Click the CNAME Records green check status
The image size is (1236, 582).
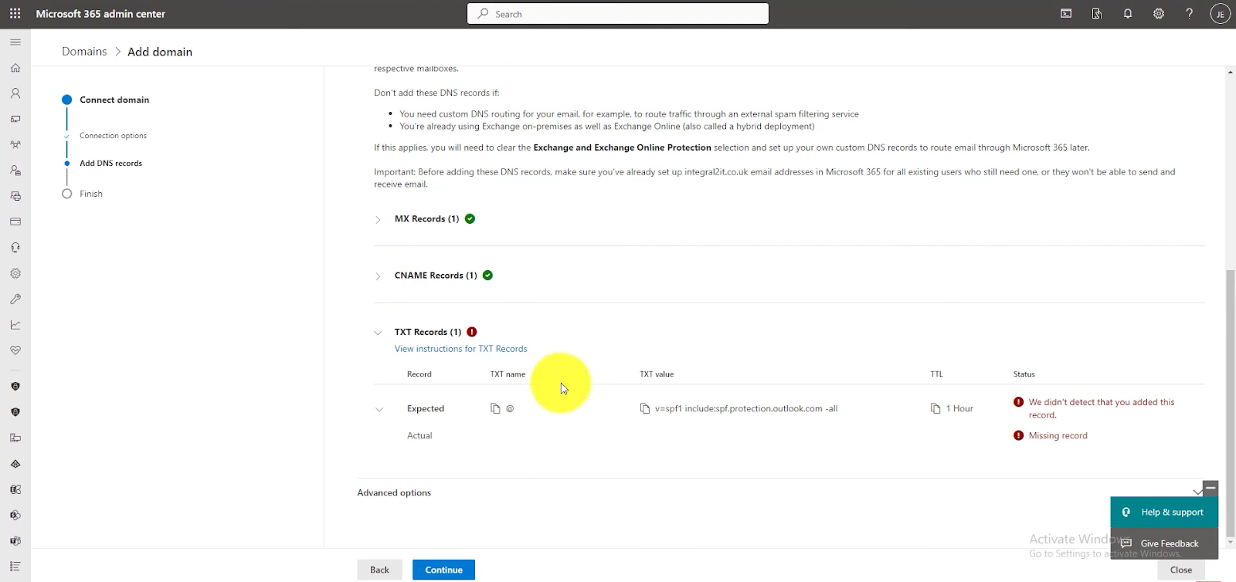487,275
